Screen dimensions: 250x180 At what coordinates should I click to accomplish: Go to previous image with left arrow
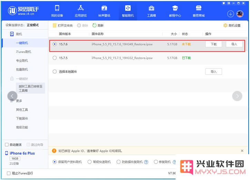(12, 96)
